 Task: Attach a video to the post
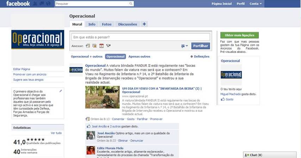[108, 46]
